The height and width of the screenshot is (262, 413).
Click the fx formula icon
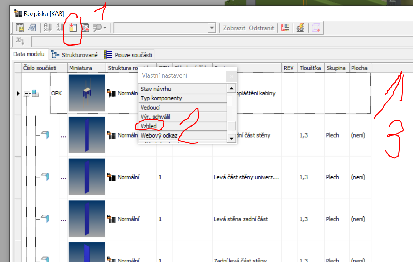tap(20, 41)
